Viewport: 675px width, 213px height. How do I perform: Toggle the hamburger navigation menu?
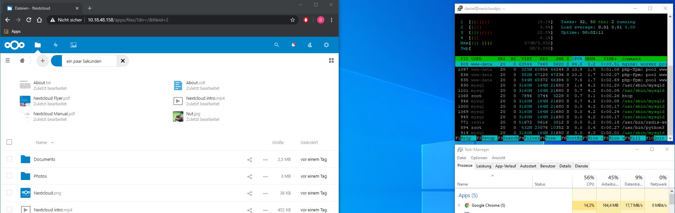(x=8, y=60)
